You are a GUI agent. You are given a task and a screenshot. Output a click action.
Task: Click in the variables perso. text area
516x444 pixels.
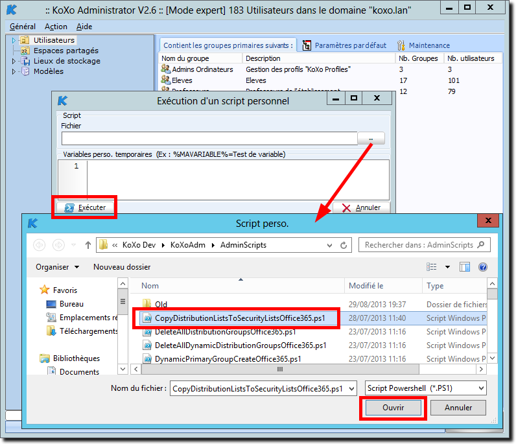point(238,180)
